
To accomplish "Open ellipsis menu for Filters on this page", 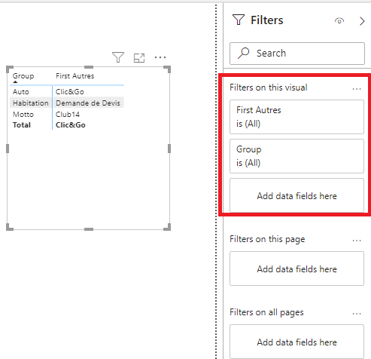I will point(357,241).
